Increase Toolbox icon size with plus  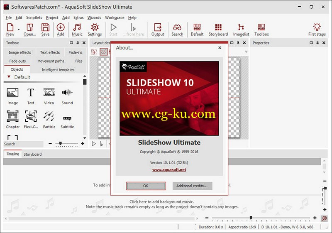pos(83,144)
